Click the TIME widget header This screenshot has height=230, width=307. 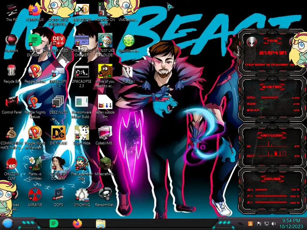click(x=272, y=41)
